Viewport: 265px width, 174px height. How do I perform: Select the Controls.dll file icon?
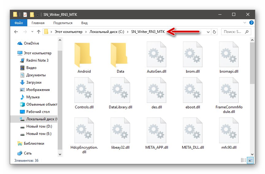click(x=84, y=90)
